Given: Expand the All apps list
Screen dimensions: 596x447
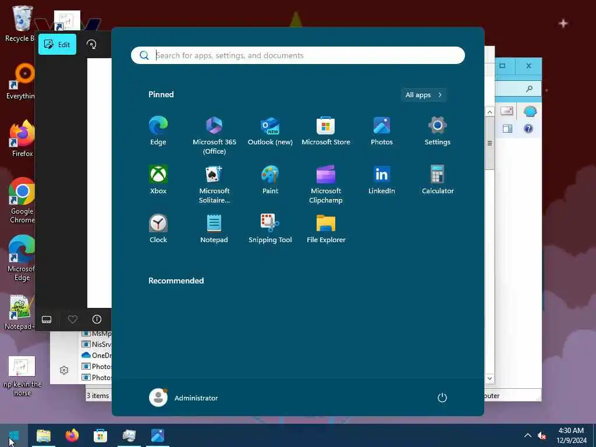Looking at the screenshot, I should click(424, 95).
